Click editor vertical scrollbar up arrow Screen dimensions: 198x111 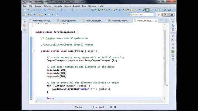164,25
